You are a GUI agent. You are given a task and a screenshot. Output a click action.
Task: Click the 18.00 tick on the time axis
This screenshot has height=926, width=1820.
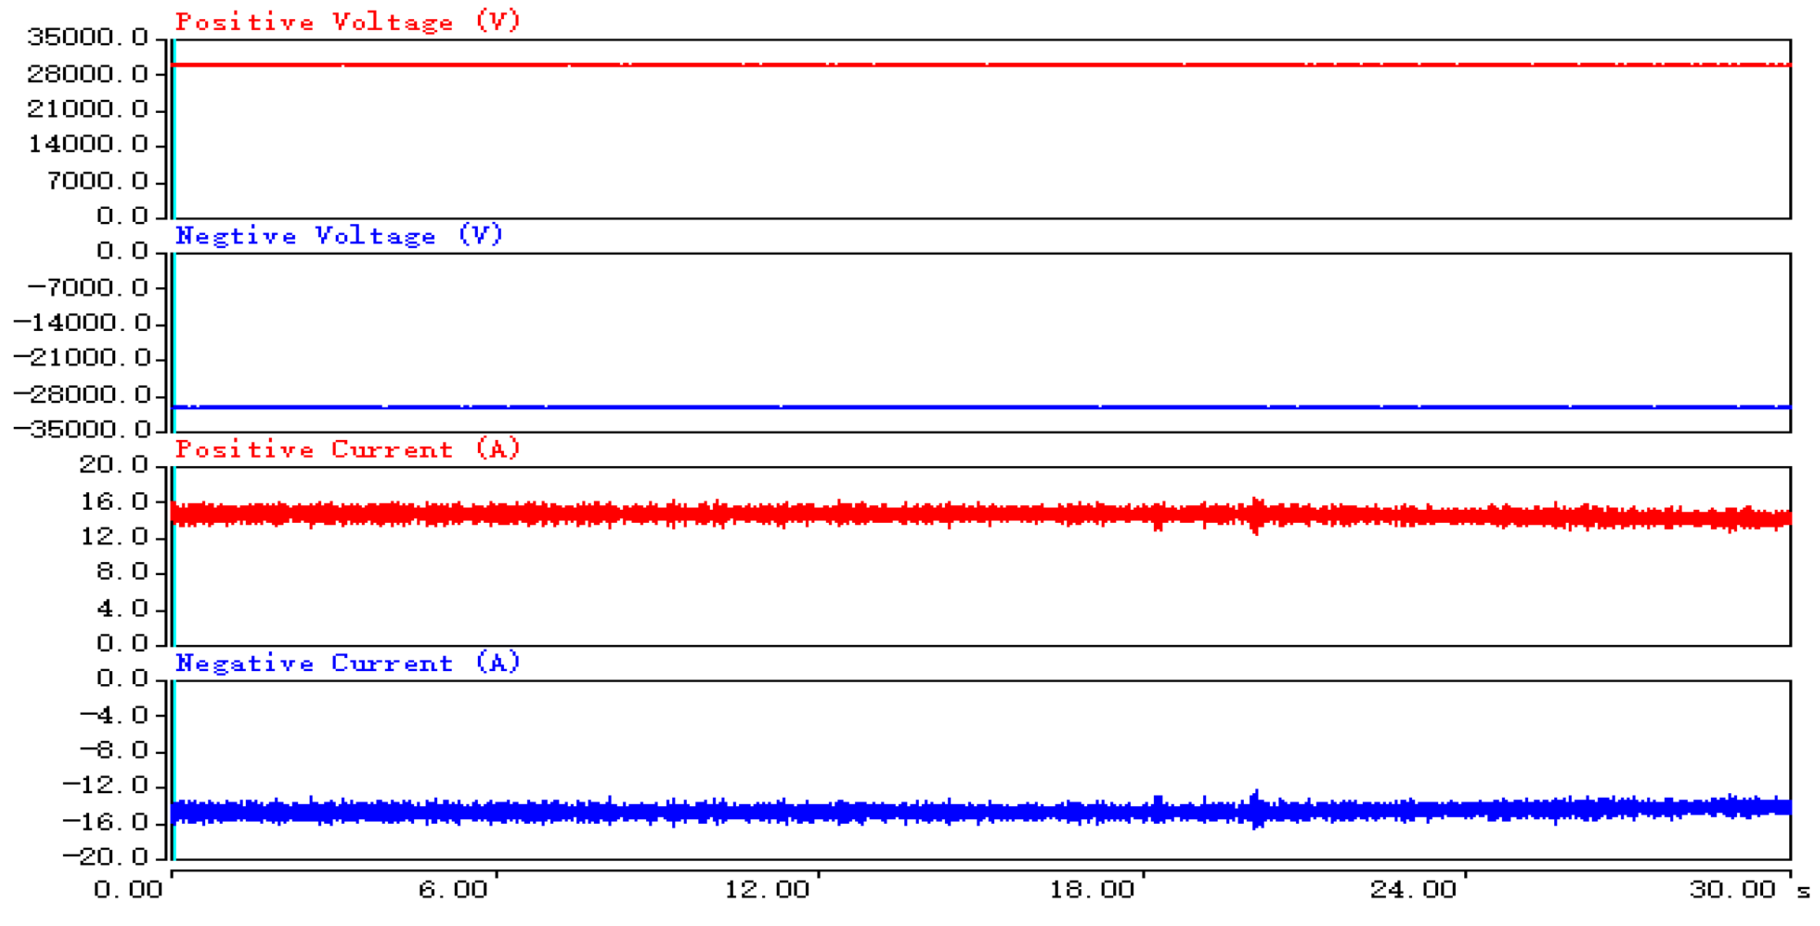(1091, 889)
